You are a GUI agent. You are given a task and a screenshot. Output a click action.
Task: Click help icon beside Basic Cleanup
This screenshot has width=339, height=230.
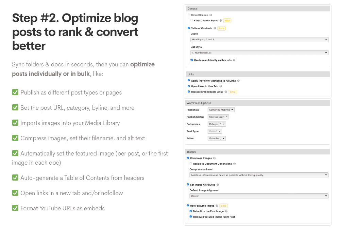tap(211, 15)
